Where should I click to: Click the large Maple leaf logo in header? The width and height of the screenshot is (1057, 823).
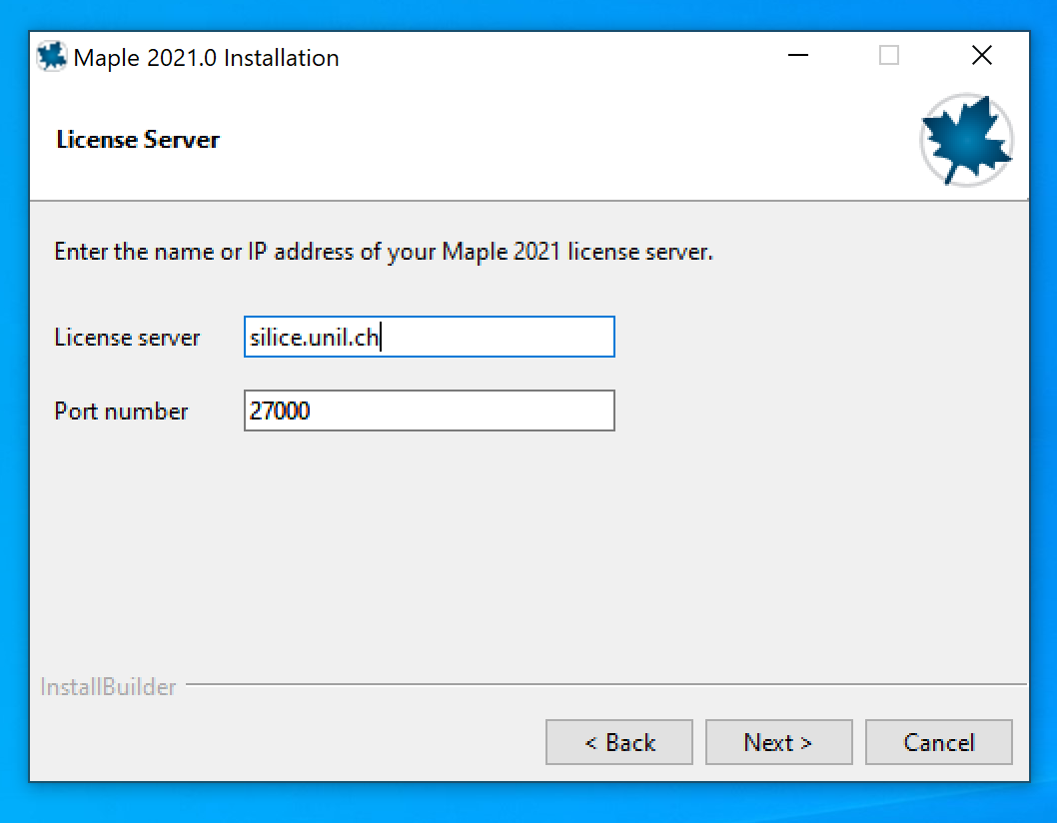click(x=966, y=140)
